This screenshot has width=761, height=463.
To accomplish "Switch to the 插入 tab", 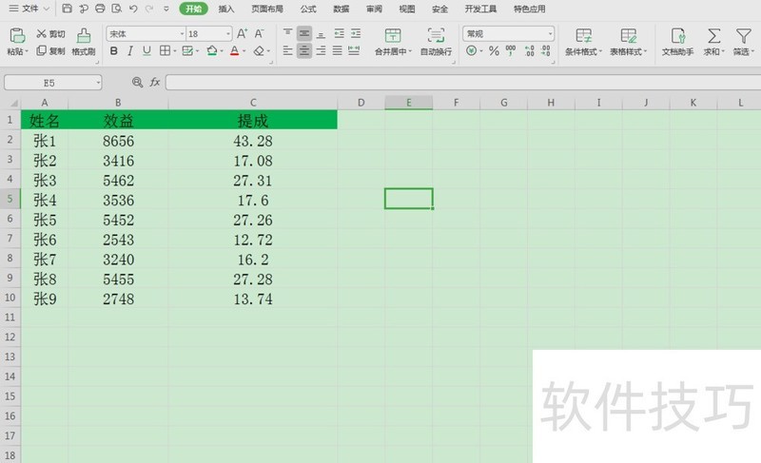I will 226,9.
